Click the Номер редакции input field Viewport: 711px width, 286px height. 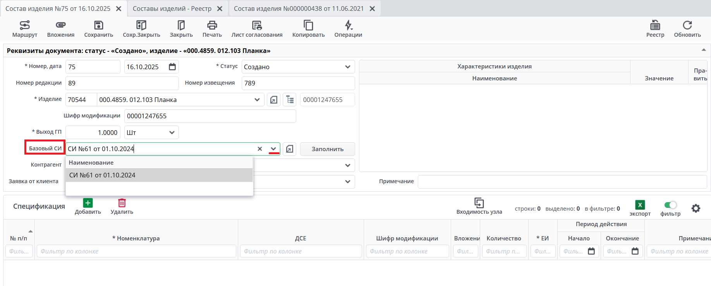122,83
